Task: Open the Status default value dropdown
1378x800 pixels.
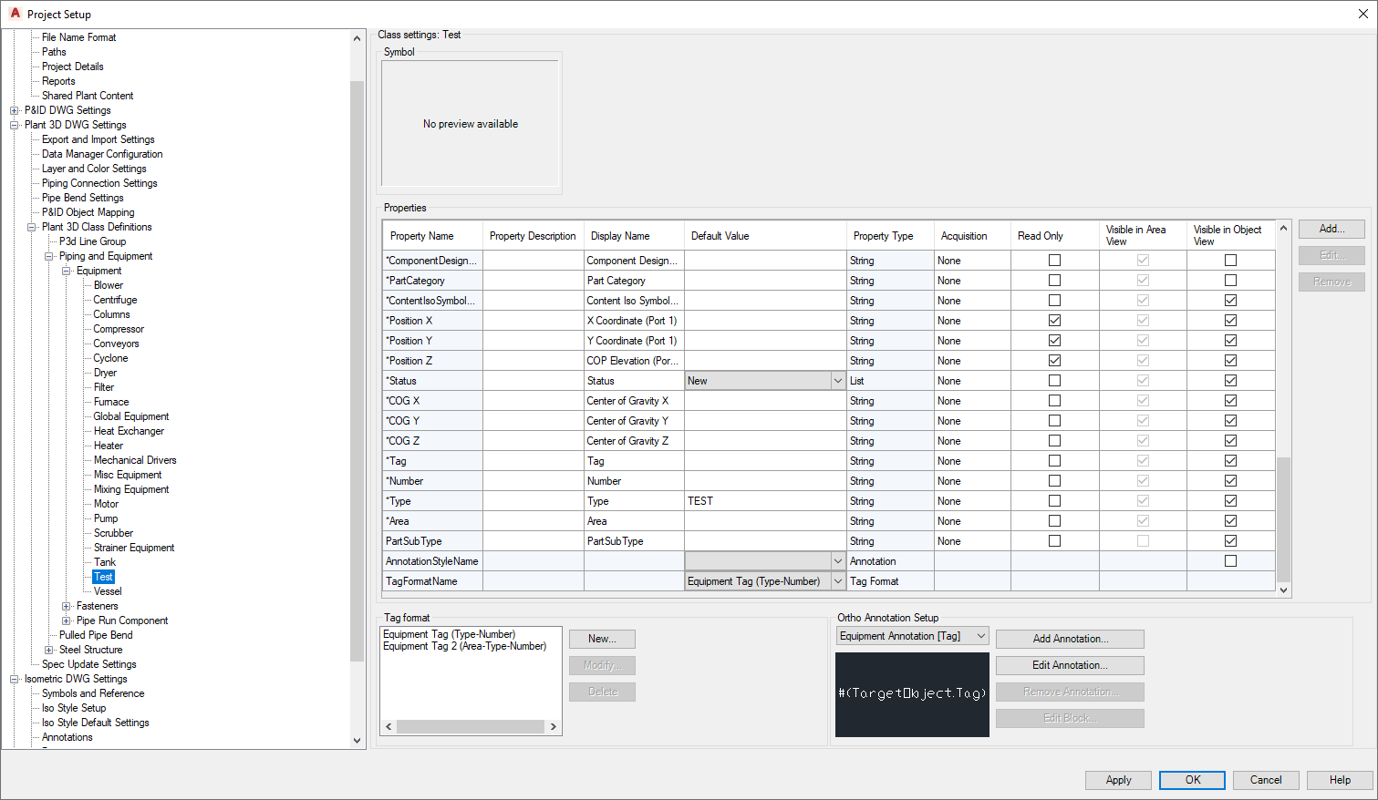Action: pyautogui.click(x=837, y=380)
